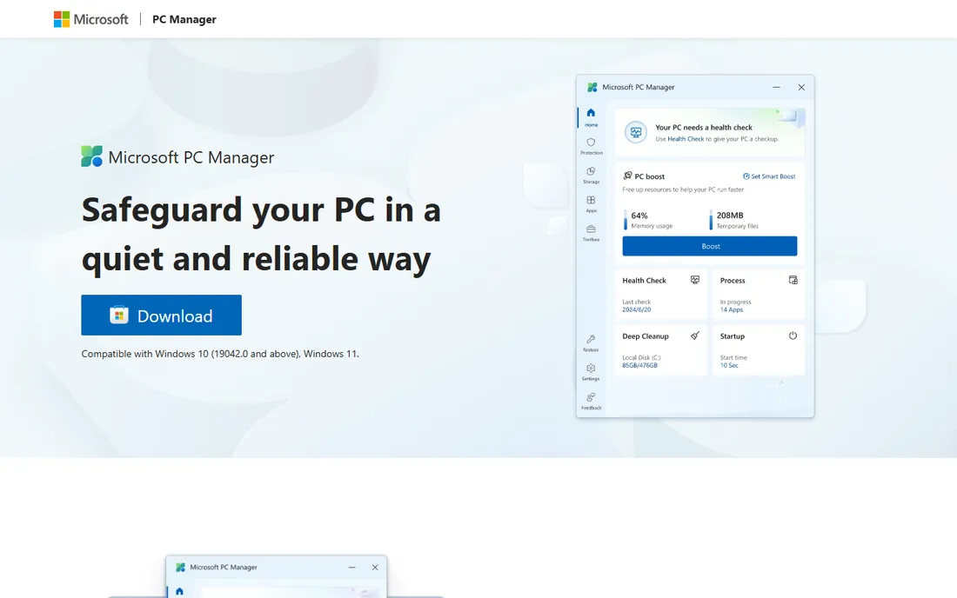The height and width of the screenshot is (598, 957).
Task: Click the Process card icon
Action: [793, 280]
